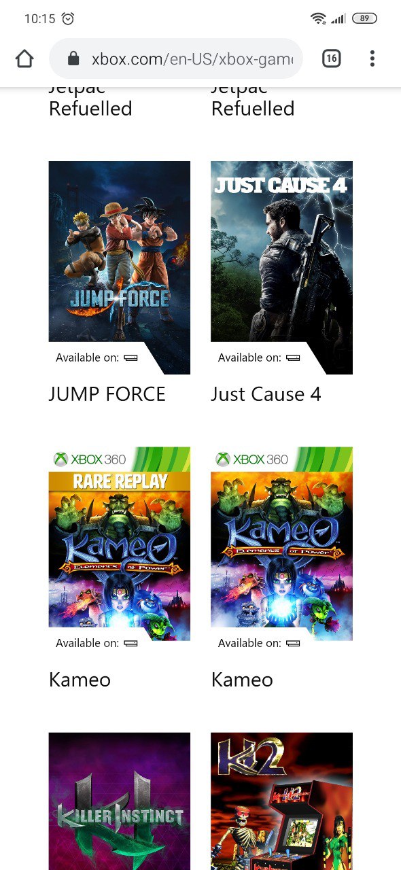Tap the console icon under JUMP FORCE
The height and width of the screenshot is (870, 401).
(131, 358)
